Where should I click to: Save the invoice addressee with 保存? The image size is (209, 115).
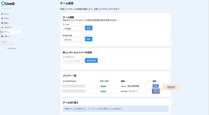[x=89, y=39]
